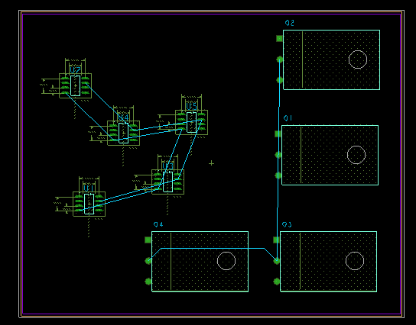
Task: Select the U7 IC component body
Action: 76,85
